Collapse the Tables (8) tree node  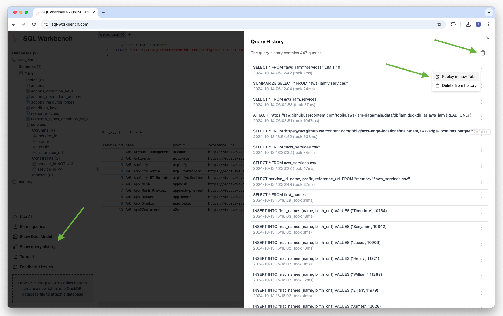35,80
